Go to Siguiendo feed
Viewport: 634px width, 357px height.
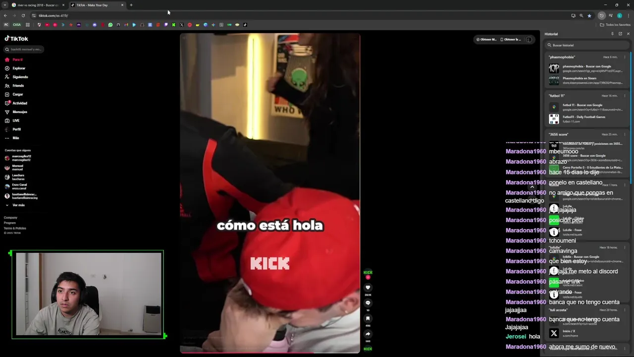click(x=16, y=77)
